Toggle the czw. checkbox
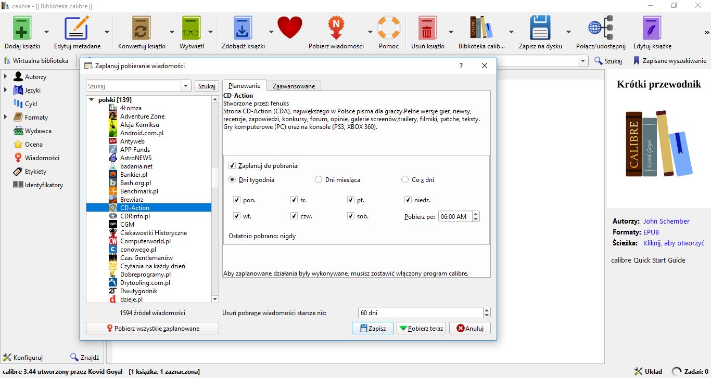Viewport: 711px width, 378px height. pos(295,216)
